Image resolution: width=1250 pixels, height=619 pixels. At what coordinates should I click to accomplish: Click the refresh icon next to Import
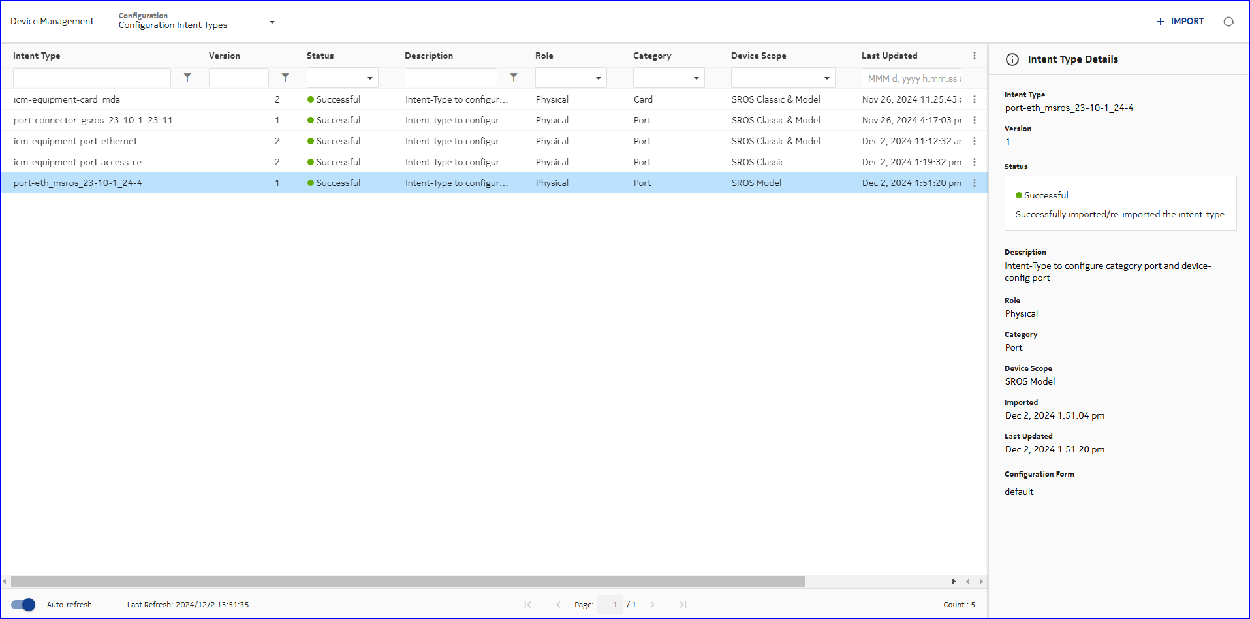point(1228,22)
